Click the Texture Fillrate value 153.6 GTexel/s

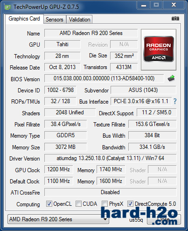pos(153,124)
